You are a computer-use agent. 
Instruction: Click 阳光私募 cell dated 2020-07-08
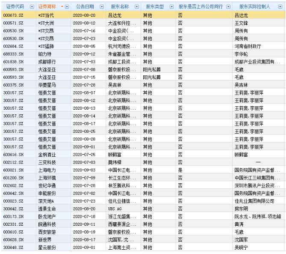[x=151, y=69]
